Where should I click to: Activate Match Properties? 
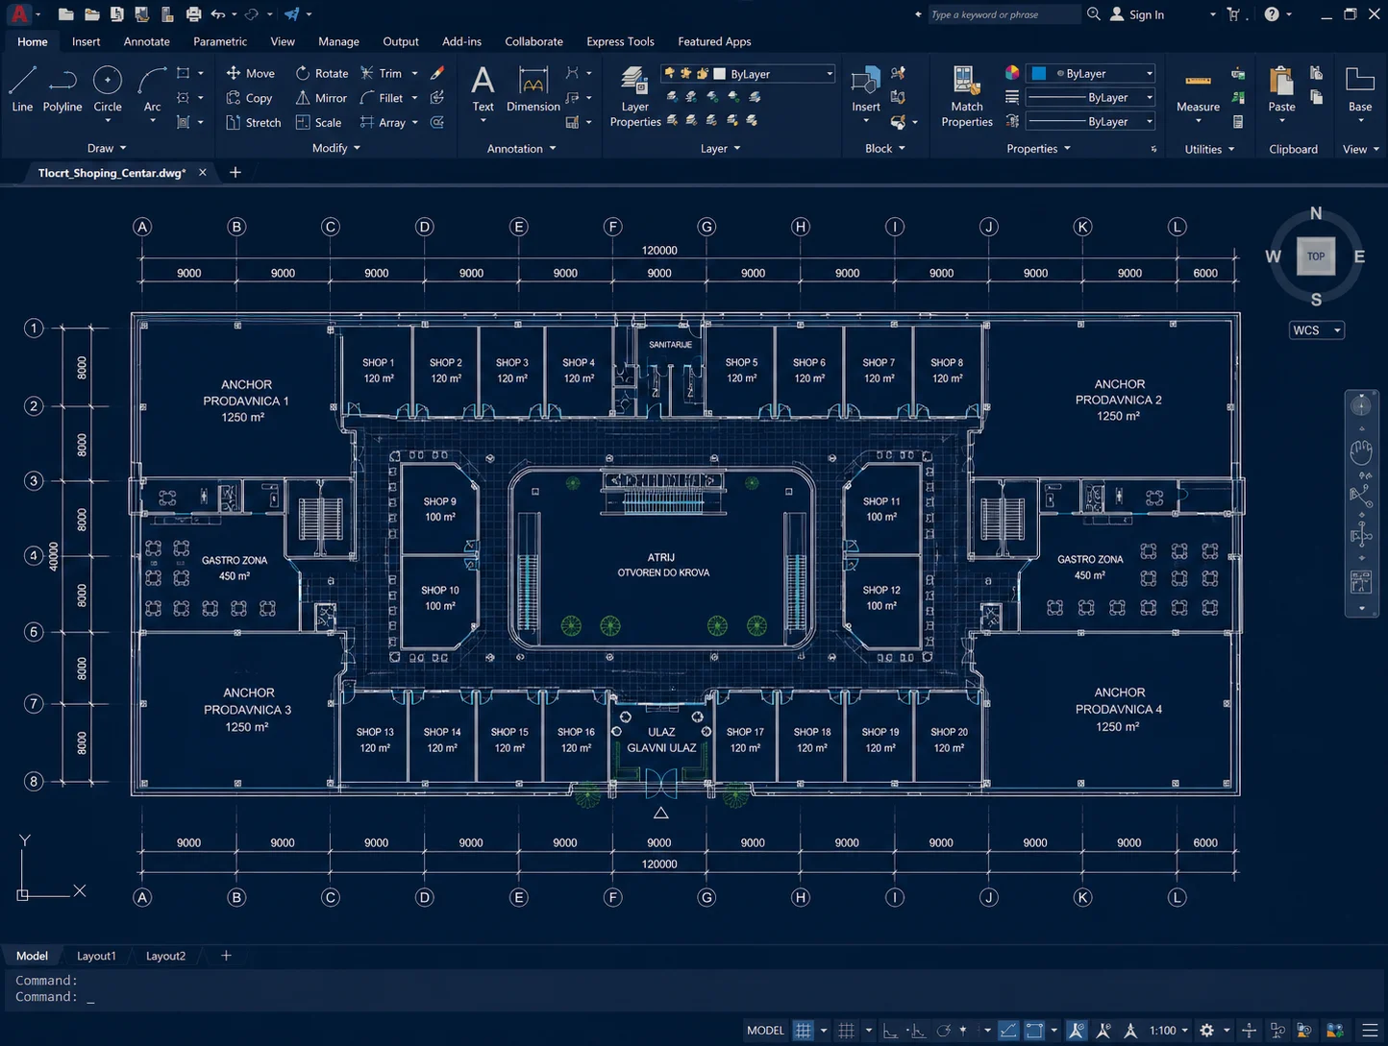(x=966, y=96)
